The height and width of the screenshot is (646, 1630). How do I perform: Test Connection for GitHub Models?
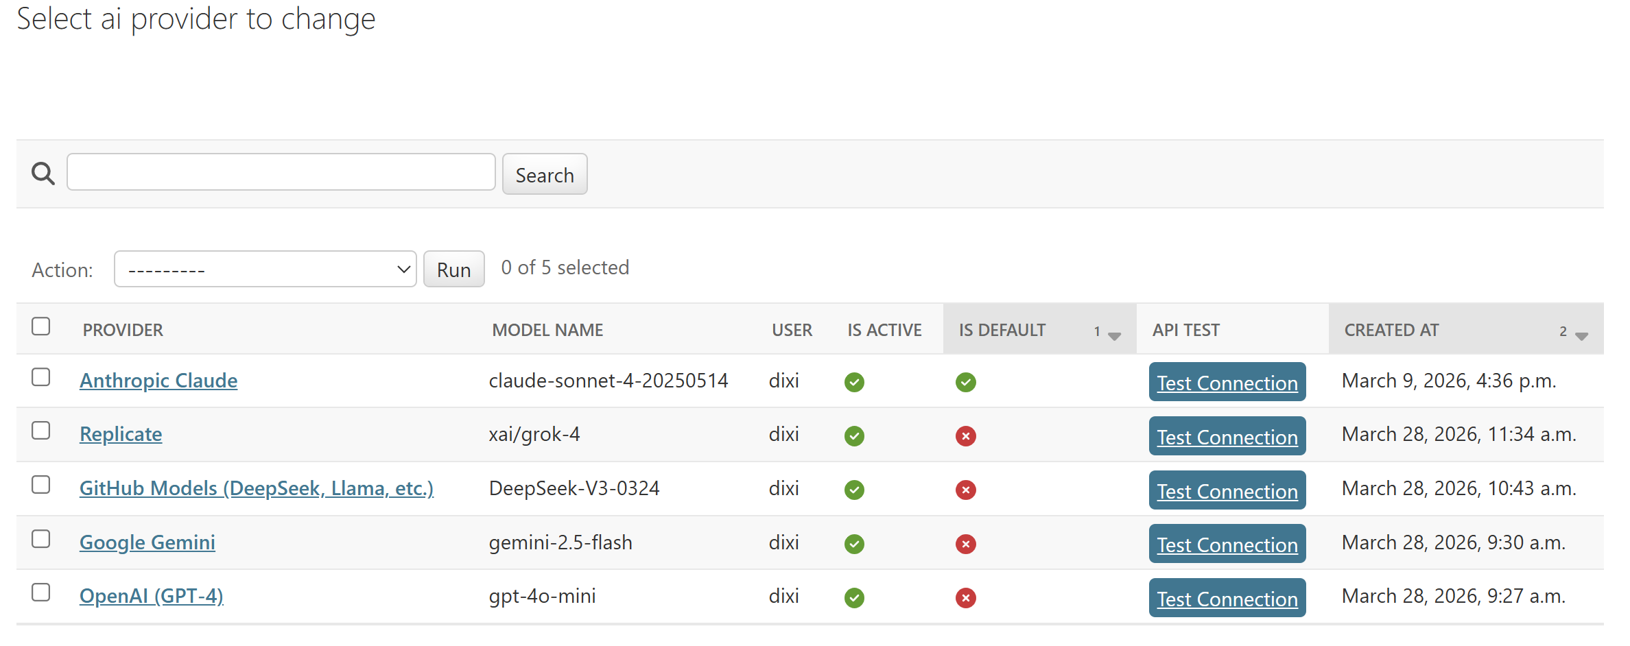click(1227, 490)
